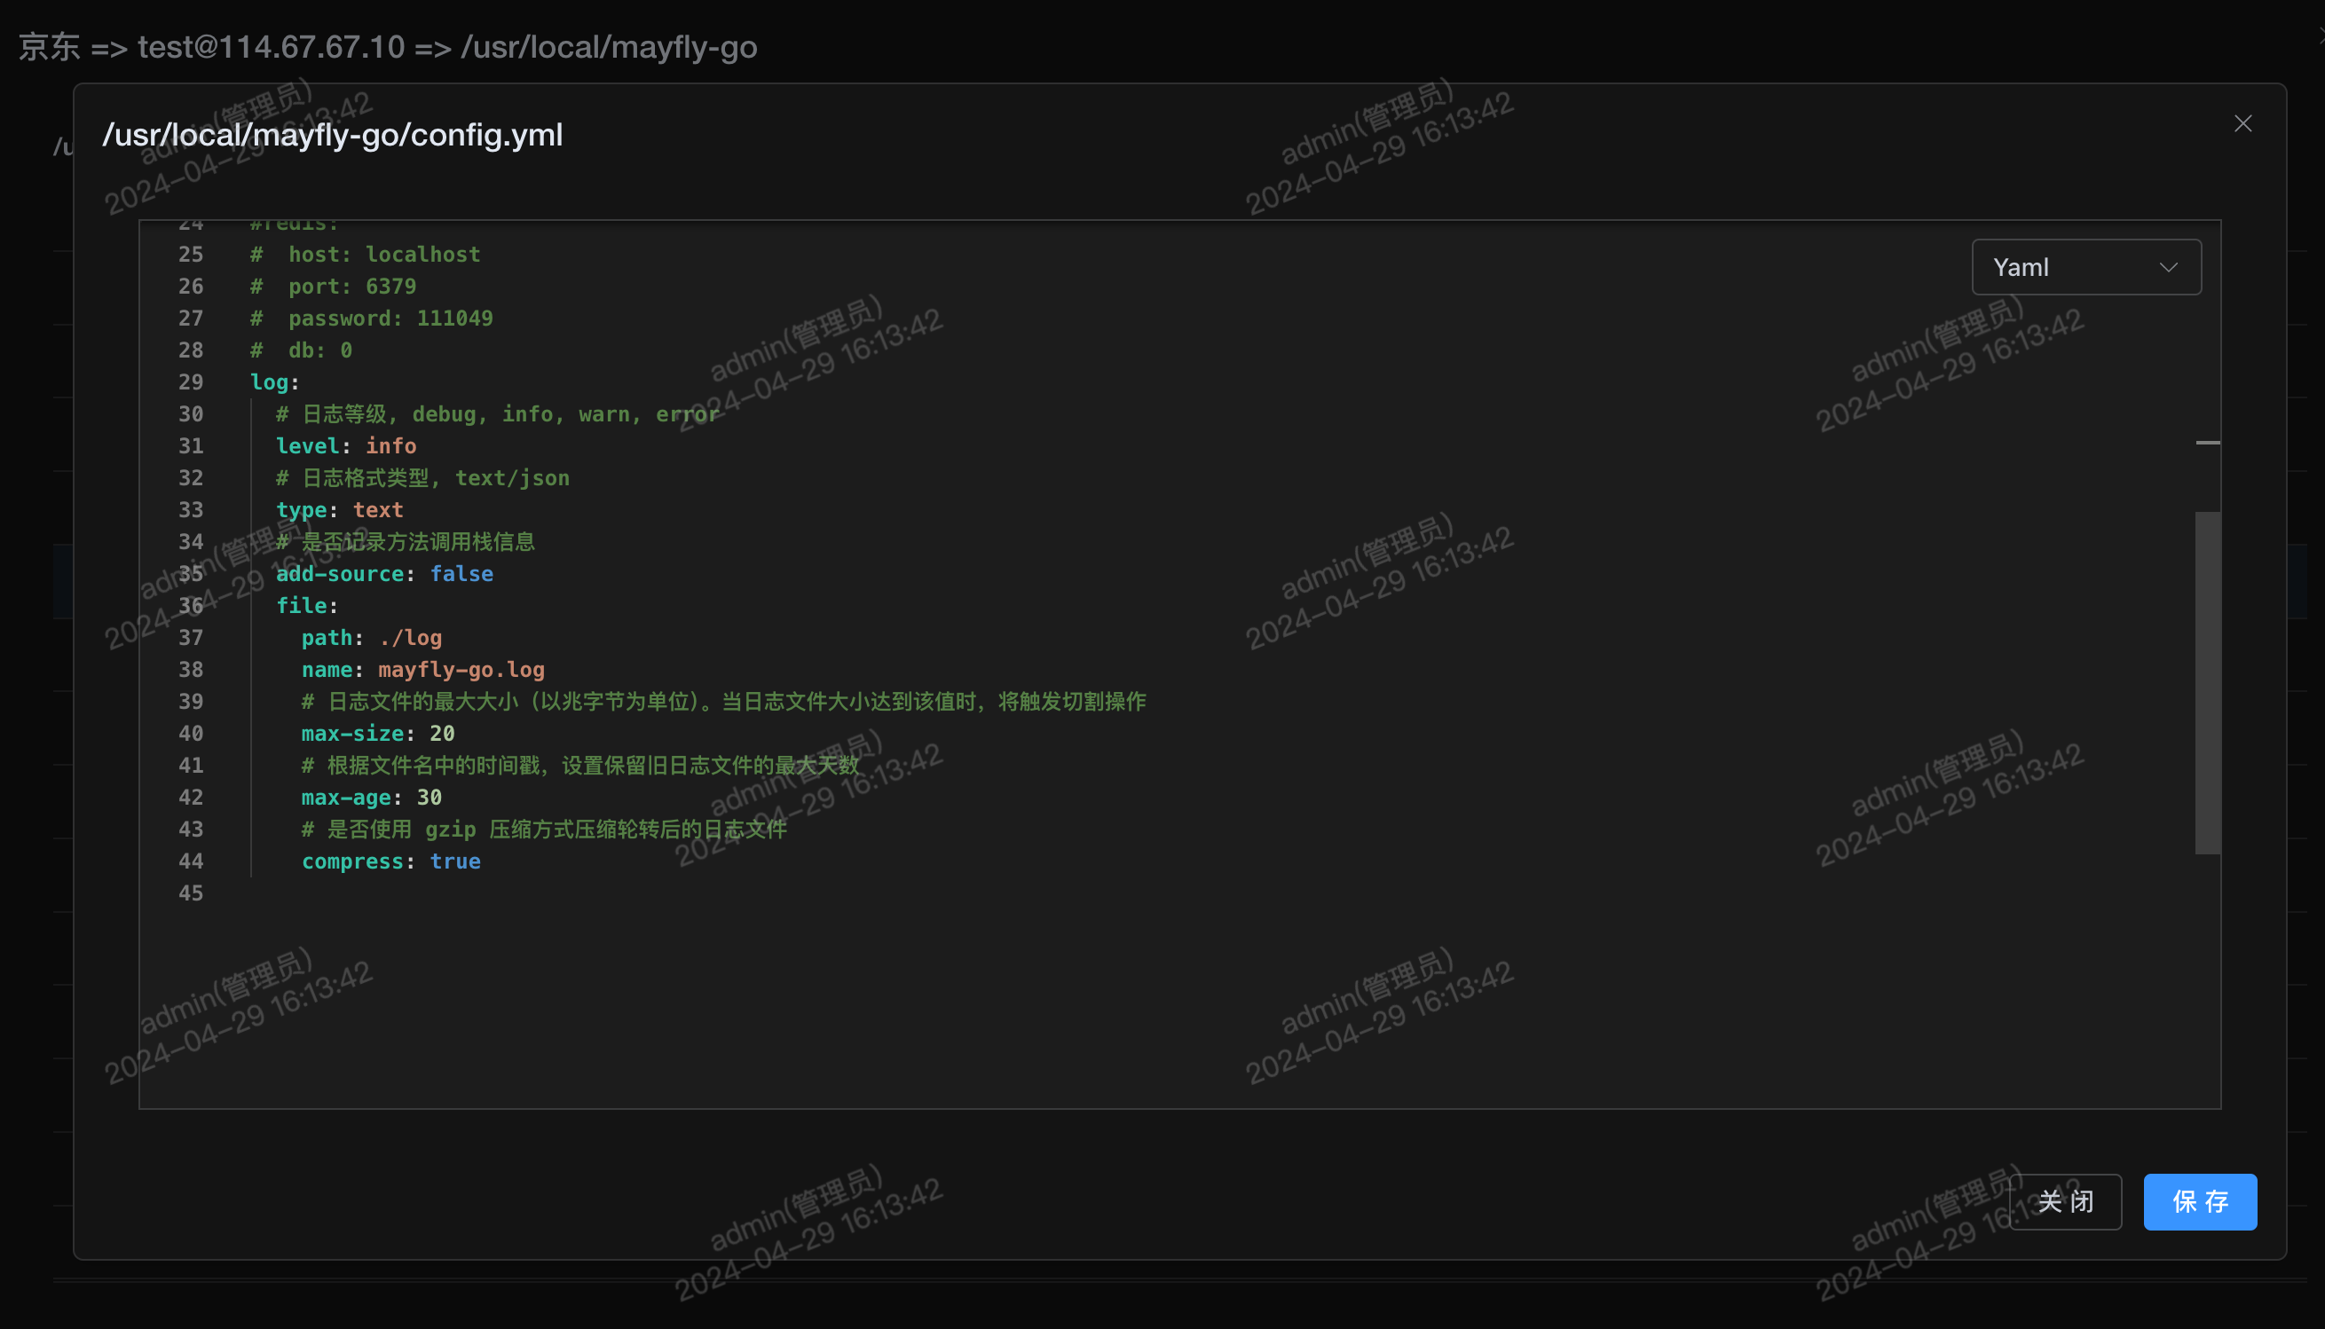Click the dialog title /usr/local/mayfly-go/config.yml
The height and width of the screenshot is (1329, 2325).
pyautogui.click(x=332, y=135)
